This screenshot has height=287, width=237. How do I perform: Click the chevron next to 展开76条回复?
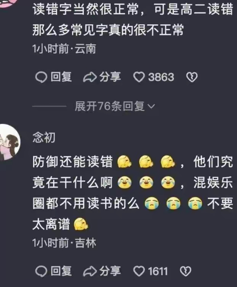[x=151, y=106]
